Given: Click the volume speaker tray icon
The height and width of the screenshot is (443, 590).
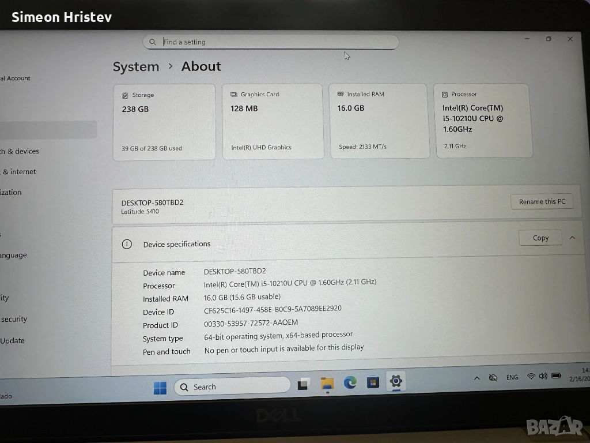Looking at the screenshot, I should coord(543,376).
